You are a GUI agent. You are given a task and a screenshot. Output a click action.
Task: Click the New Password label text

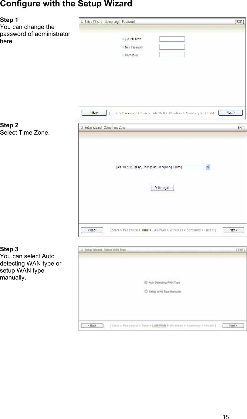point(134,47)
